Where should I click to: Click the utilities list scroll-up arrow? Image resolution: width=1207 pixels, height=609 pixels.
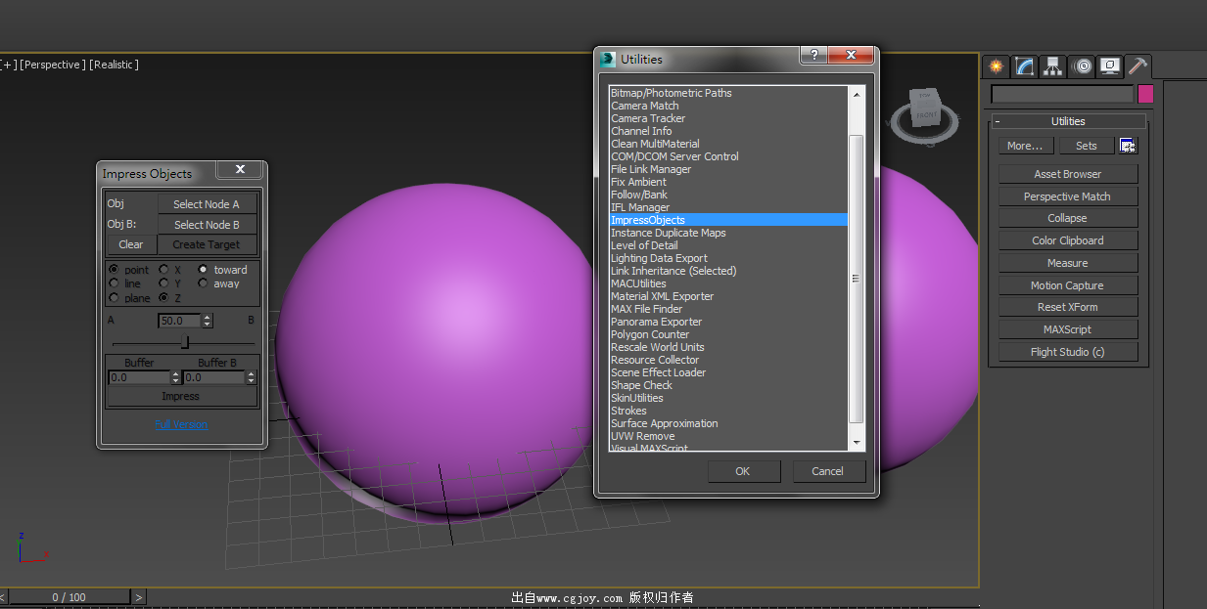tap(857, 94)
